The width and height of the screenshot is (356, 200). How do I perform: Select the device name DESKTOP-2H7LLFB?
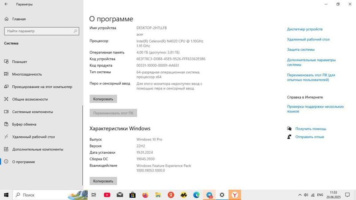[x=151, y=28]
